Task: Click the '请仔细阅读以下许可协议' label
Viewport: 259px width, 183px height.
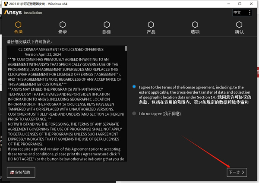Action: coord(29,41)
